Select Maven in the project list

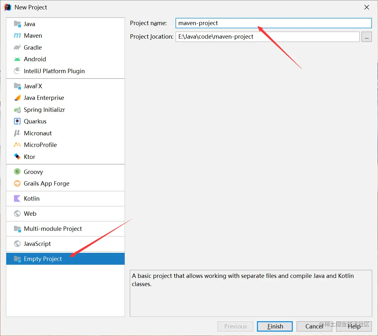coord(33,36)
